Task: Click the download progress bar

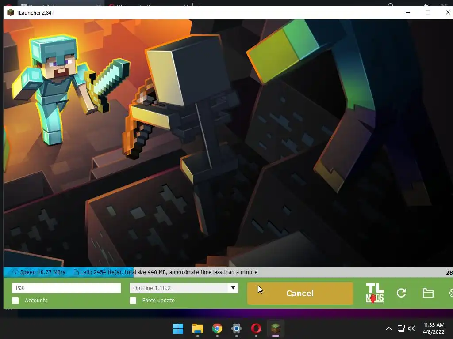Action: (228, 272)
